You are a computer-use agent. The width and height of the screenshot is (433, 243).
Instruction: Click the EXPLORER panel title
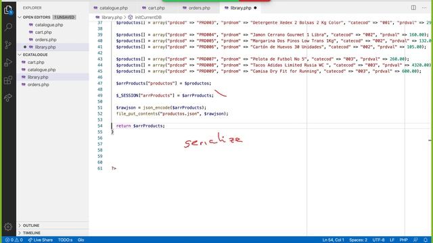(x=32, y=8)
